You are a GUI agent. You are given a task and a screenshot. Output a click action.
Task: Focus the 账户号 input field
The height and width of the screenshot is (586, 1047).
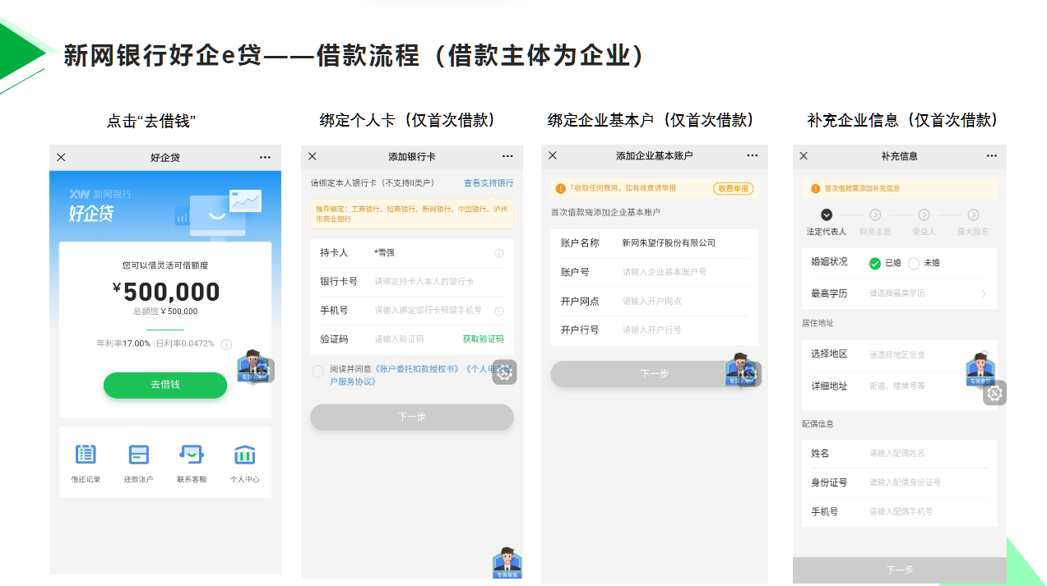655,272
